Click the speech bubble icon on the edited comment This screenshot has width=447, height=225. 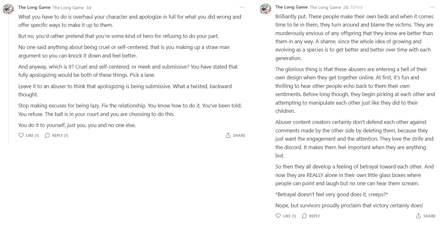pyautogui.click(x=305, y=216)
